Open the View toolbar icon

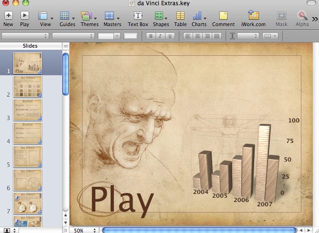(x=43, y=16)
